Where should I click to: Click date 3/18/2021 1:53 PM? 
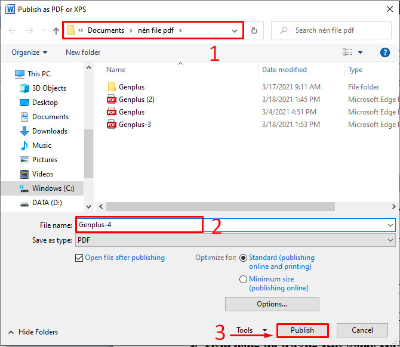(x=291, y=125)
